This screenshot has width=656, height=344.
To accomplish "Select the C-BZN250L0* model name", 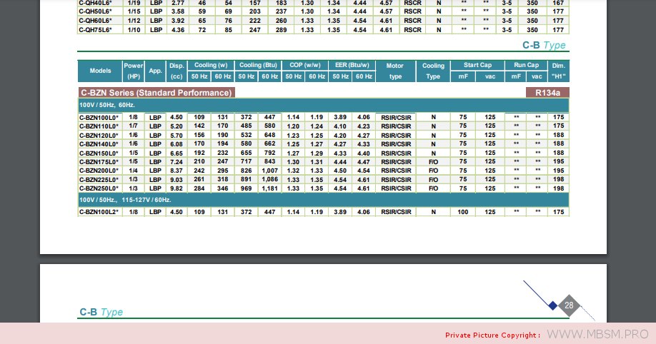I will click(x=99, y=188).
